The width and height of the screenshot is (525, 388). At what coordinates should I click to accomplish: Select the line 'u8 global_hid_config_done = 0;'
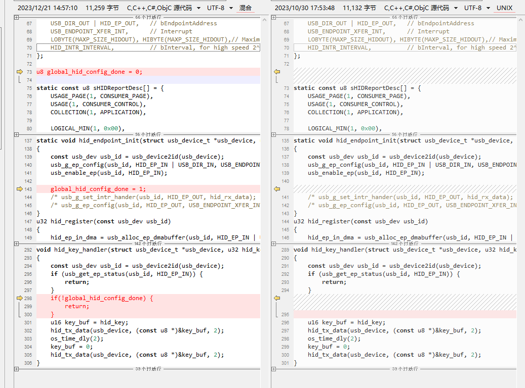coord(148,72)
